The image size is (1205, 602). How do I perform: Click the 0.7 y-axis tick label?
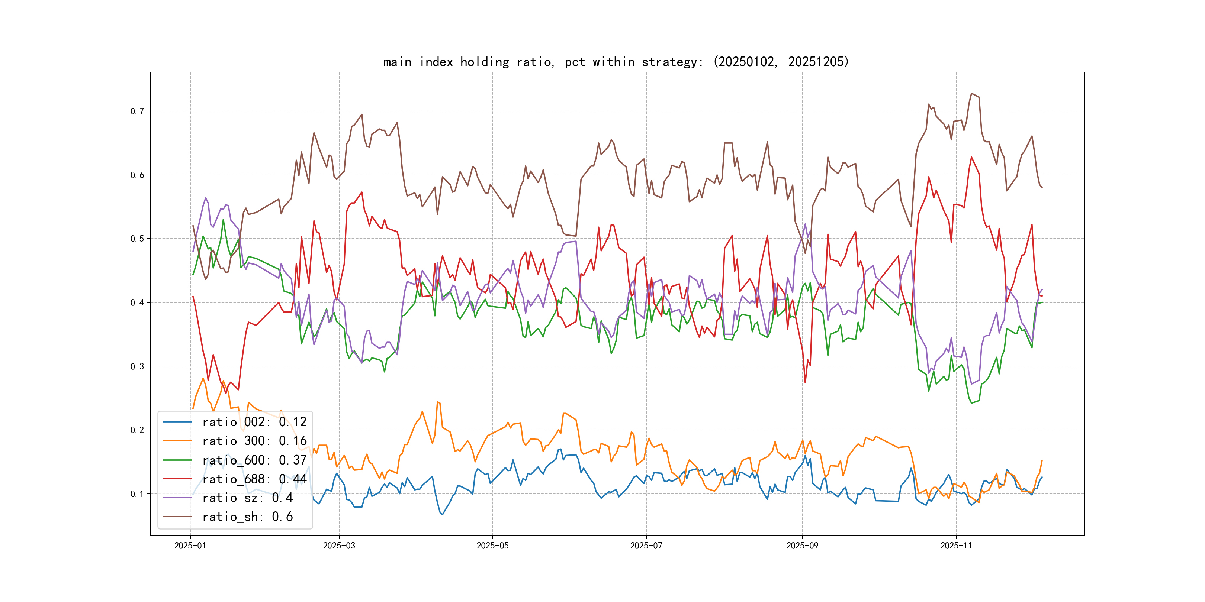click(137, 111)
